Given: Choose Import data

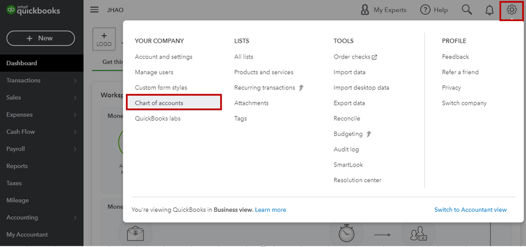Looking at the screenshot, I should point(350,72).
